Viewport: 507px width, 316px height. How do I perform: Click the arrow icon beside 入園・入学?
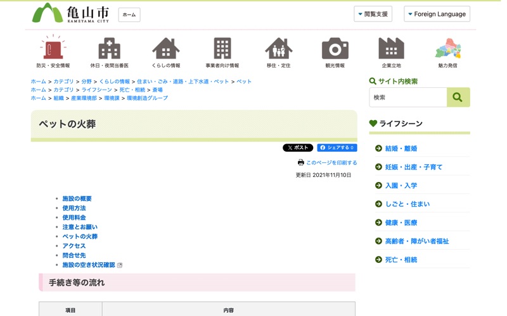[378, 185]
